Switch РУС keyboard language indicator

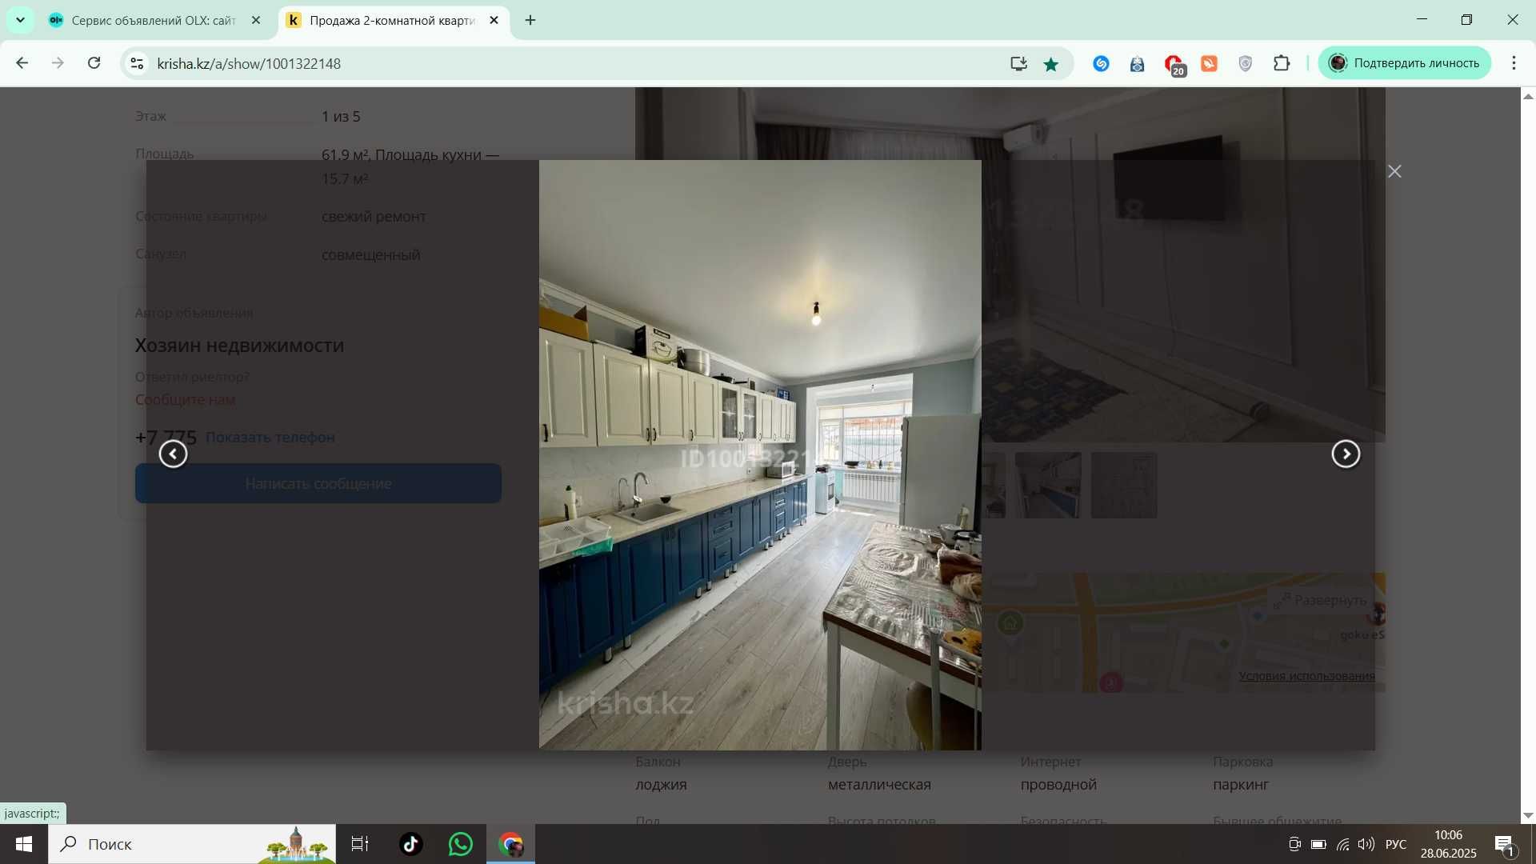coord(1396,844)
